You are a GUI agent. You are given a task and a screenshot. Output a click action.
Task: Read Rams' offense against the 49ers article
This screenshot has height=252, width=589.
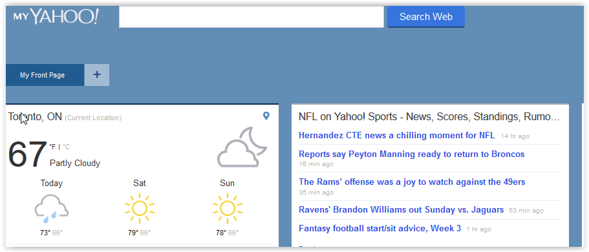(412, 182)
